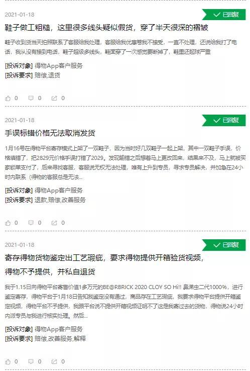Screen dimensions: 250x371
Task: Click 已回复 badge on first complaint
Action: [x=224, y=15]
